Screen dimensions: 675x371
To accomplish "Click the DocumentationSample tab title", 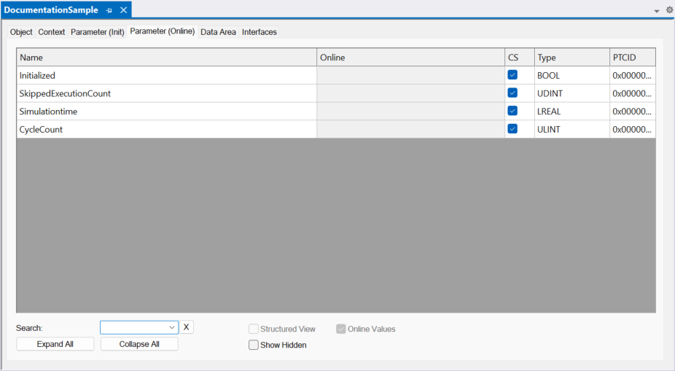I will tap(51, 10).
